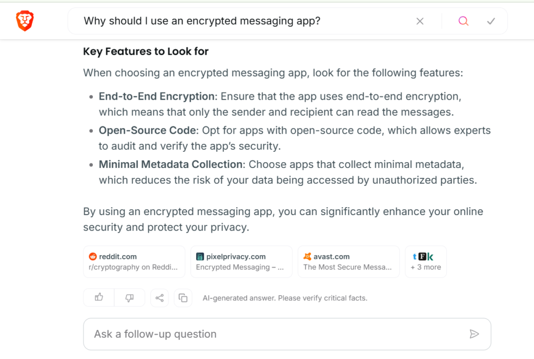Image resolution: width=534 pixels, height=359 pixels.
Task: Click the pixelprivacy favicon icon
Action: click(200, 257)
